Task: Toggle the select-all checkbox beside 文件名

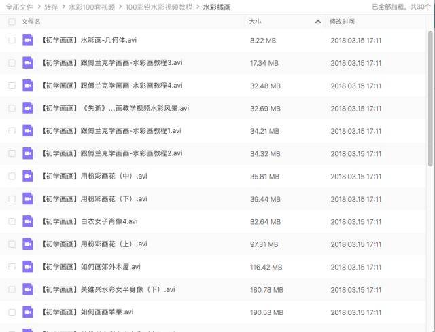Action: pos(12,22)
